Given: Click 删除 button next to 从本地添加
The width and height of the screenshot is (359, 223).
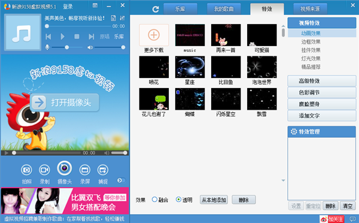Looking at the screenshot, I should click(x=244, y=200).
